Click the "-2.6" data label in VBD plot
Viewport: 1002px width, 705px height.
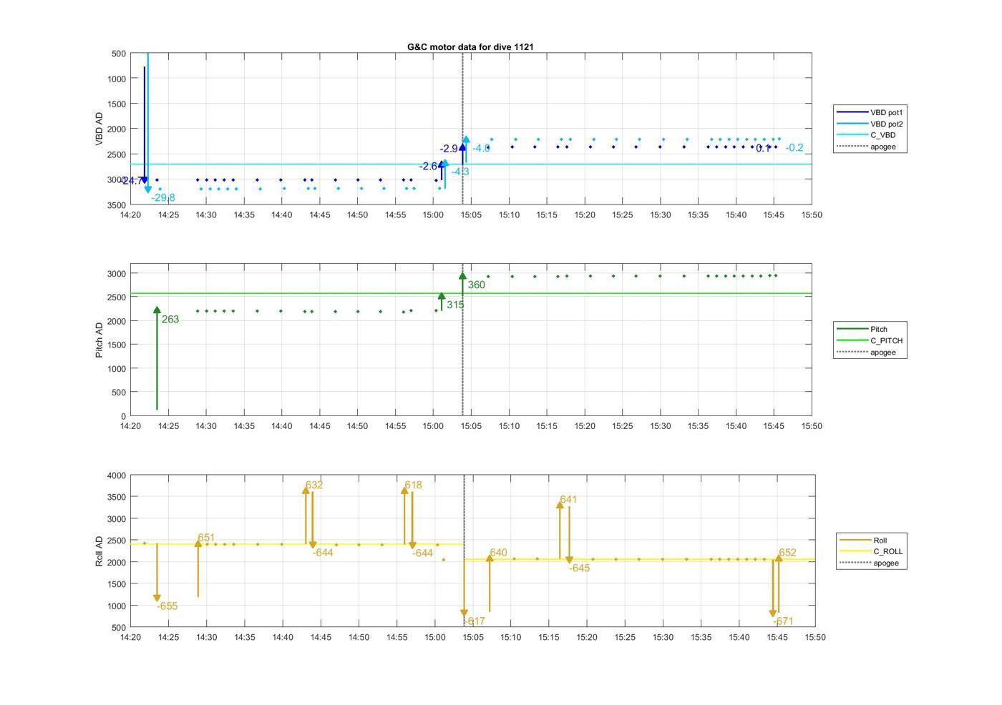click(x=428, y=166)
